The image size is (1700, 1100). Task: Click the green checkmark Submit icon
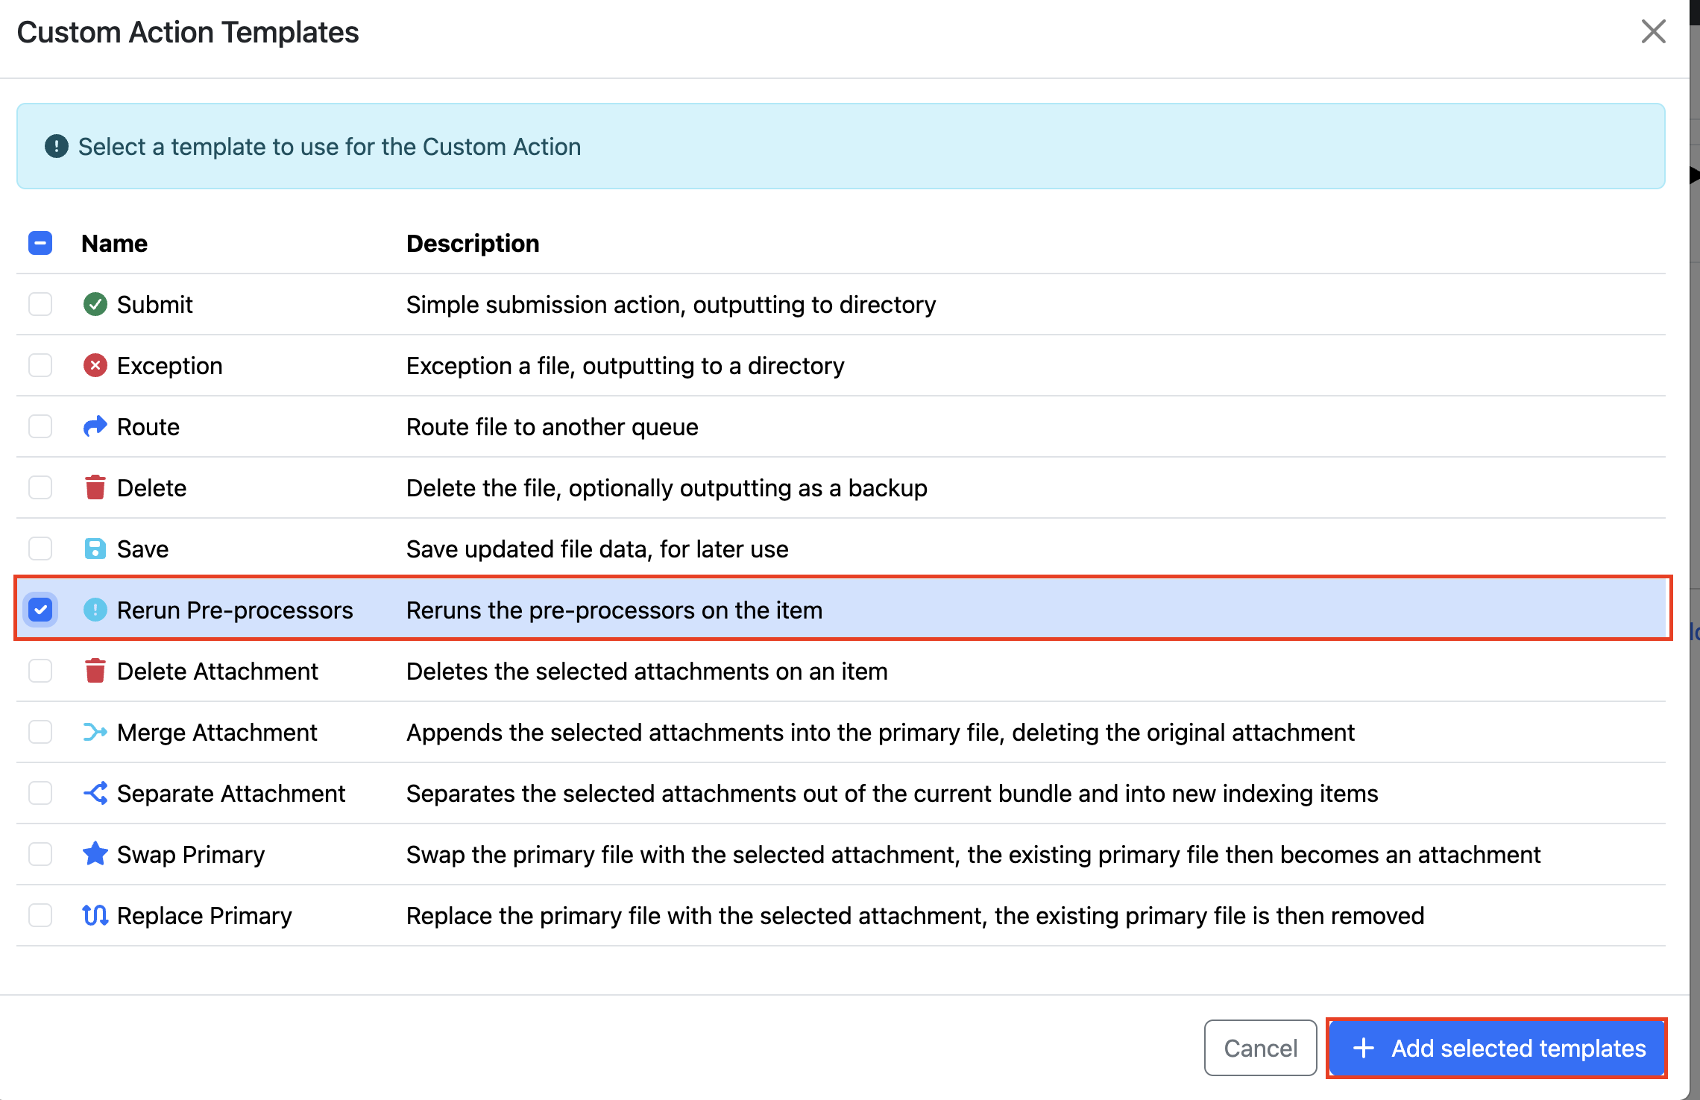[x=95, y=304]
